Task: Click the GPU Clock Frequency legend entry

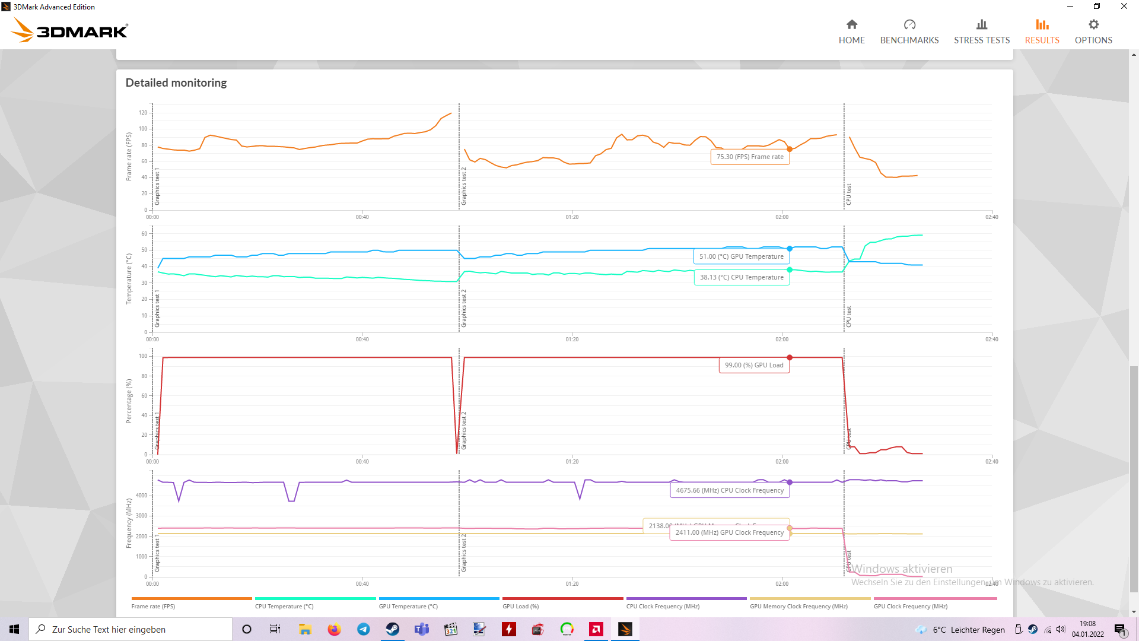Action: (910, 606)
